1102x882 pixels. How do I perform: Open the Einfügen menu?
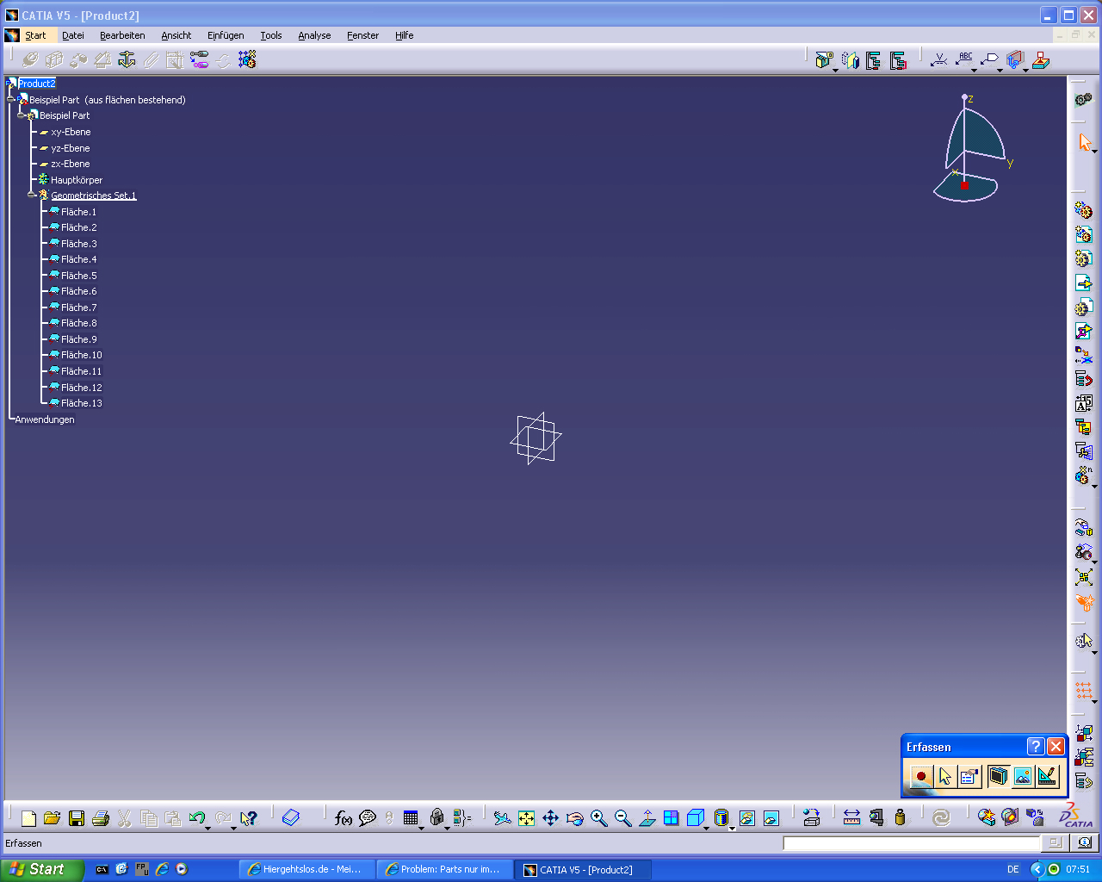coord(226,35)
